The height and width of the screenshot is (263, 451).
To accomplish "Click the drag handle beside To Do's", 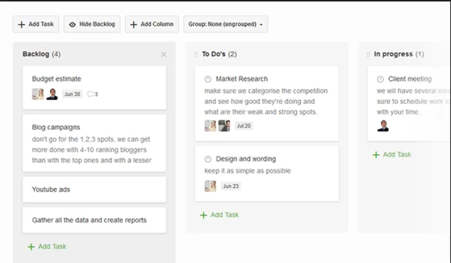I will coord(196,54).
